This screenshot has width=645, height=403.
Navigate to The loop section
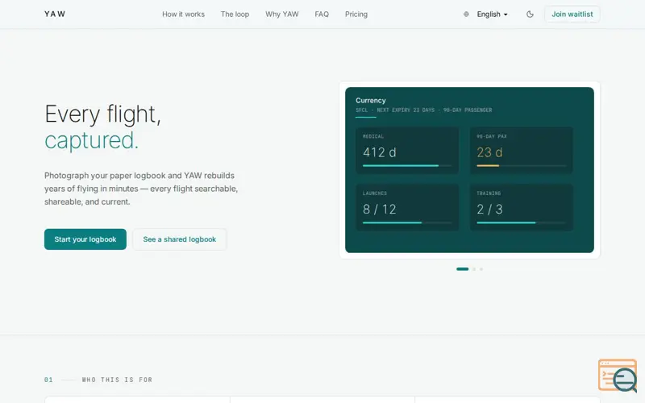pyautogui.click(x=235, y=15)
